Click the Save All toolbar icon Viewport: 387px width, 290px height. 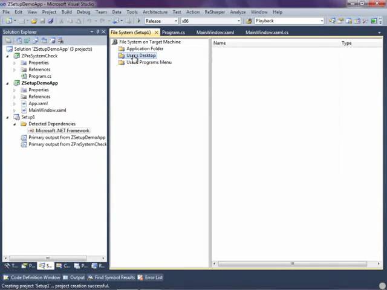(51, 21)
